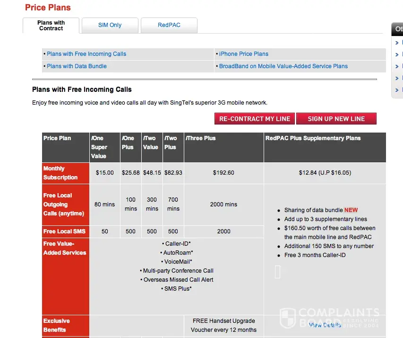Switch to the SIM Only tab
The image size is (403, 338).
[110, 25]
